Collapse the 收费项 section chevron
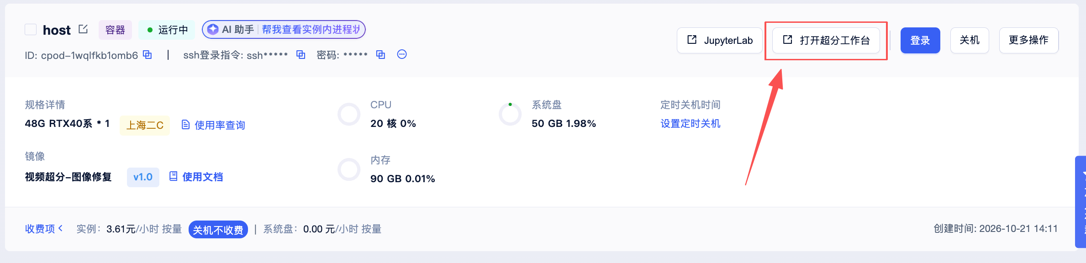The image size is (1086, 263). pyautogui.click(x=61, y=228)
